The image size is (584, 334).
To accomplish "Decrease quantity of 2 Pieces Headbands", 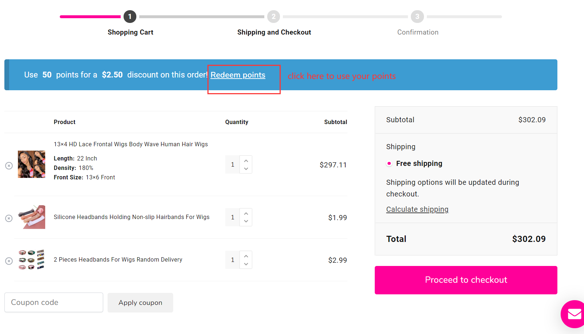I will pyautogui.click(x=246, y=264).
